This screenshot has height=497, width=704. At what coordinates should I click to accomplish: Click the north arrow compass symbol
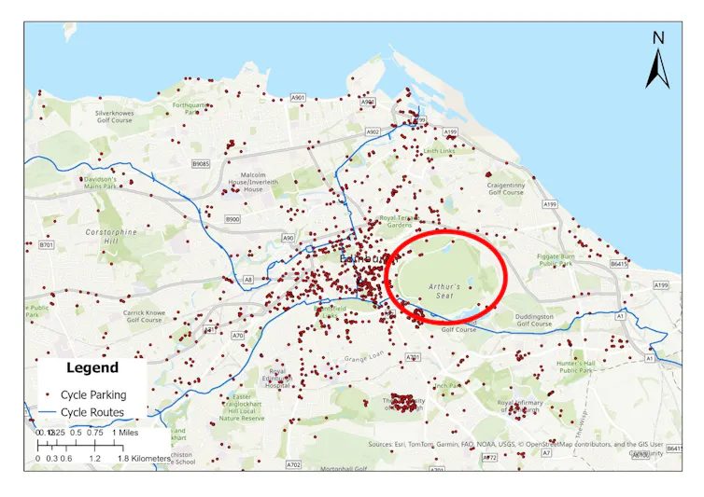657,69
